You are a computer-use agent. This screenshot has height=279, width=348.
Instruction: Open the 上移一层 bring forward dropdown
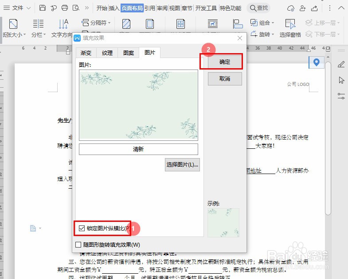[x=322, y=23]
